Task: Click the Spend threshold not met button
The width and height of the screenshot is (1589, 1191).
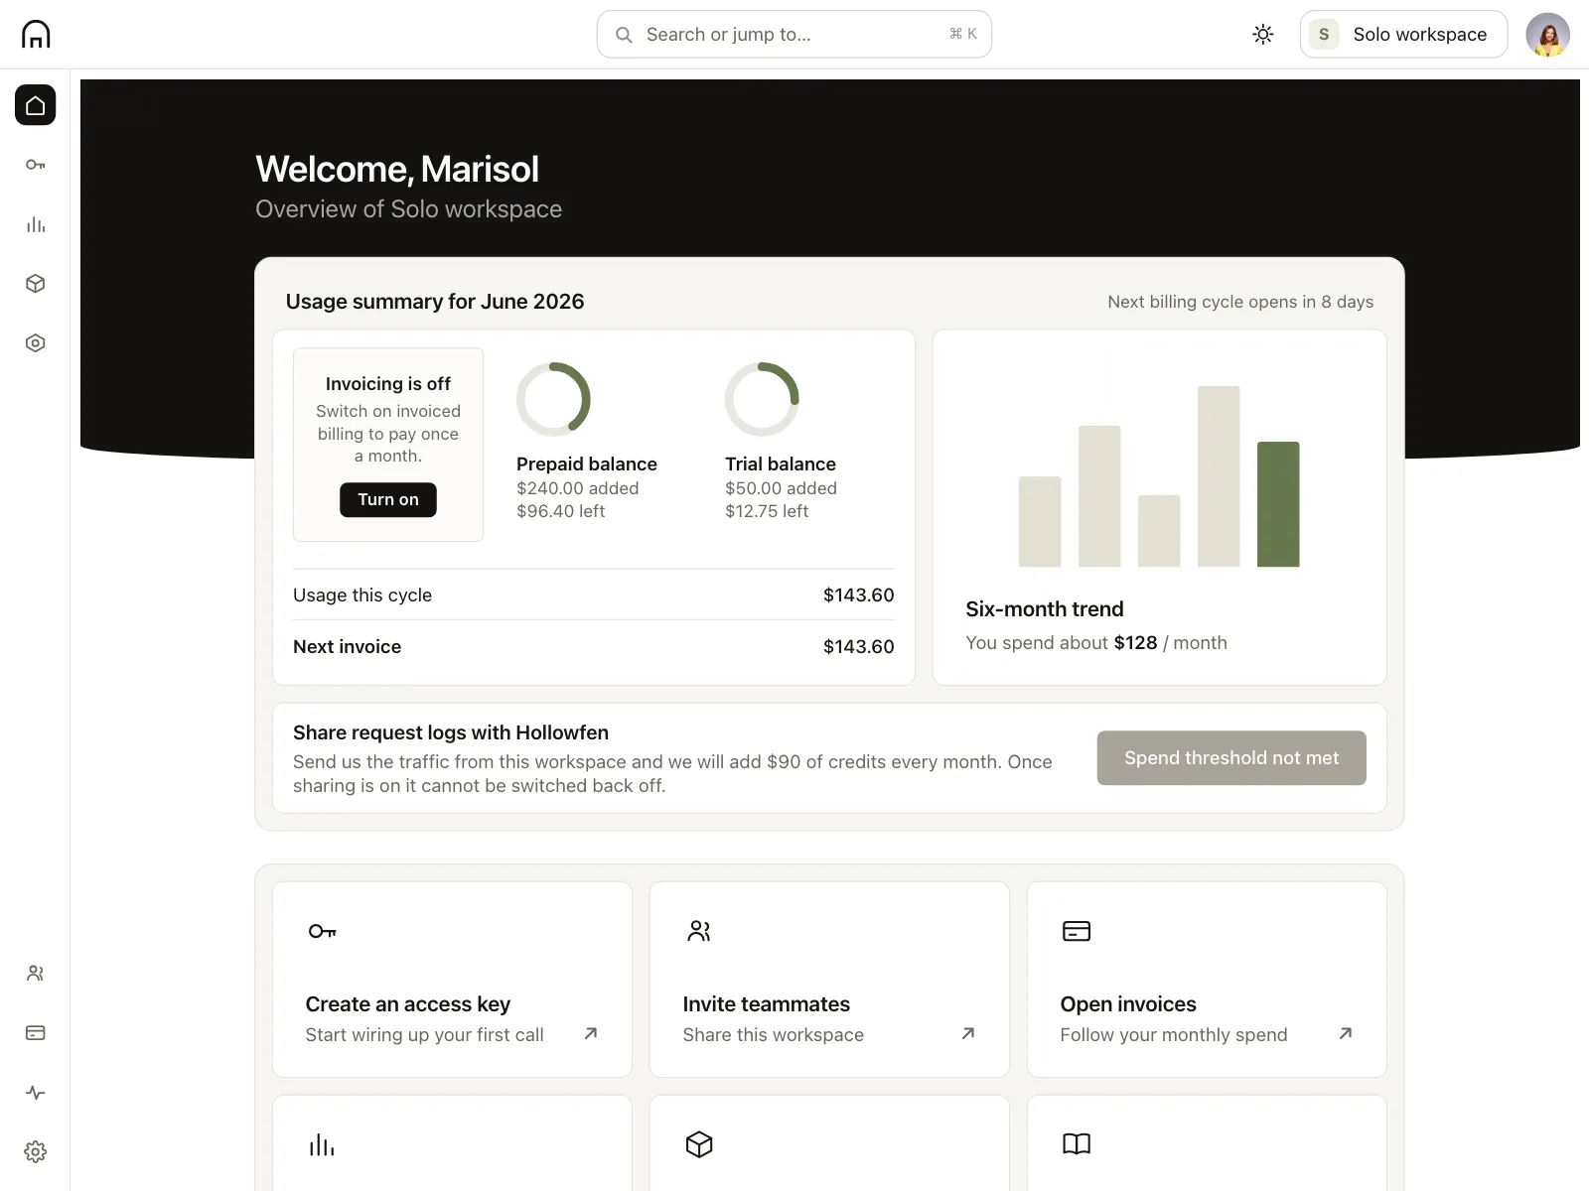Action: [x=1231, y=758]
